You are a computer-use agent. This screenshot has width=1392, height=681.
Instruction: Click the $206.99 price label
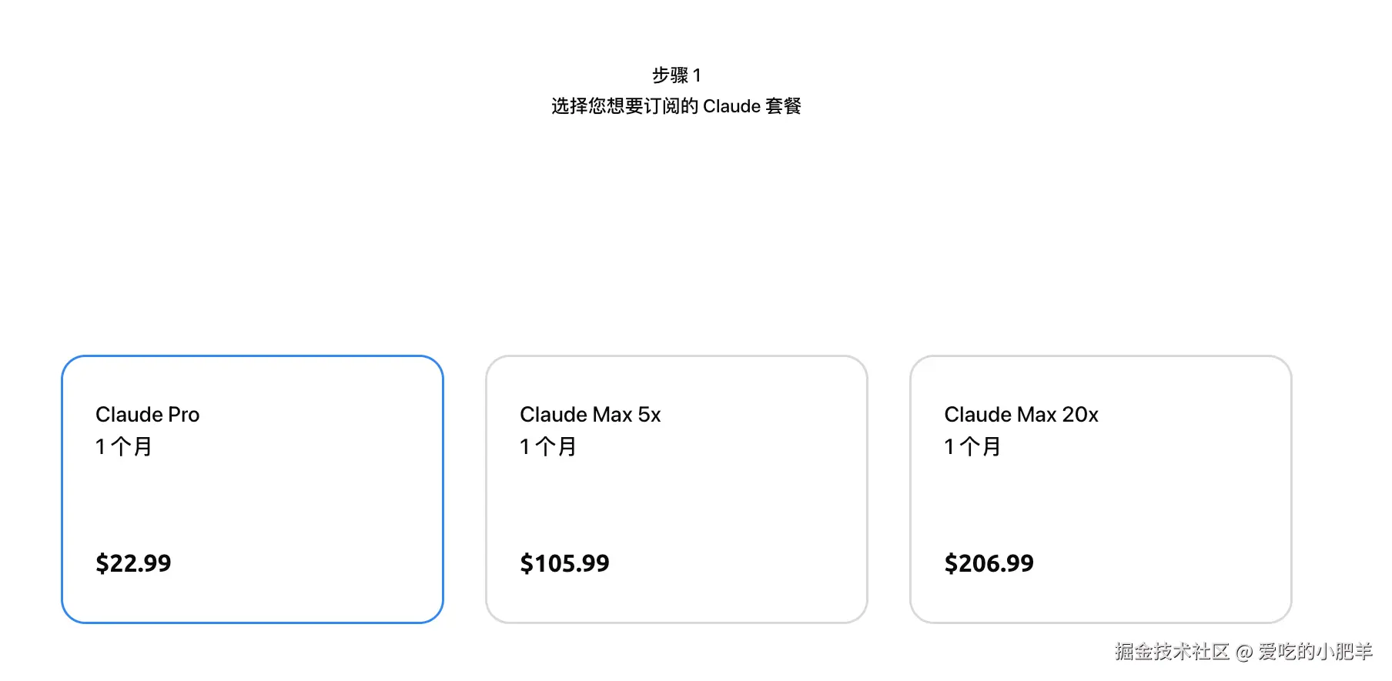[989, 563]
